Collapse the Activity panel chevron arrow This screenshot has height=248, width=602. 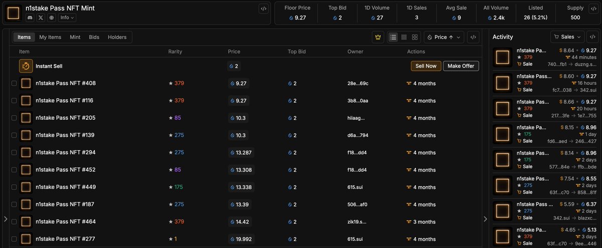click(x=485, y=219)
